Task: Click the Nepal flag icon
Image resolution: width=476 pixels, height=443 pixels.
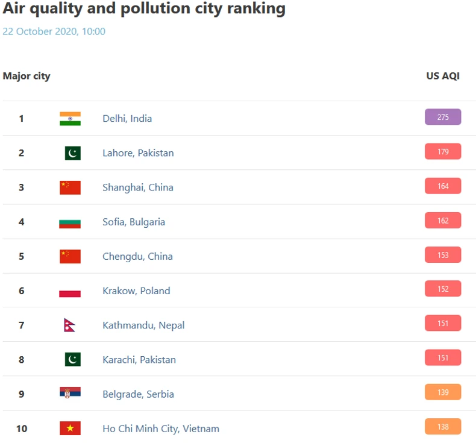Action: 69,325
